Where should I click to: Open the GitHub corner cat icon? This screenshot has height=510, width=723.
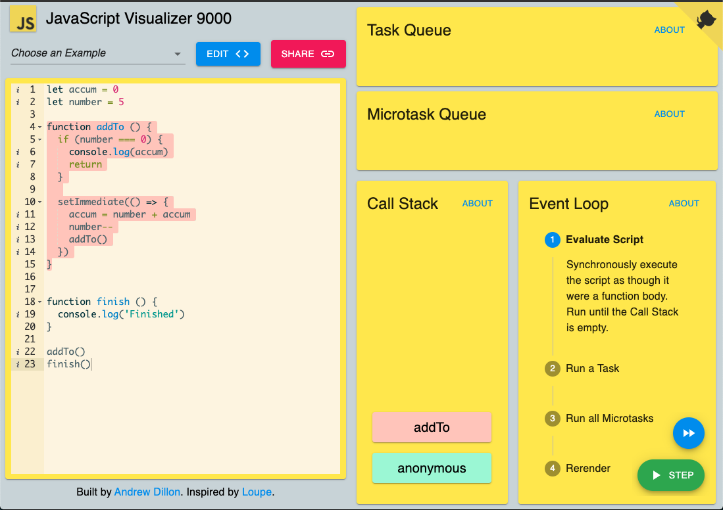[x=706, y=19]
